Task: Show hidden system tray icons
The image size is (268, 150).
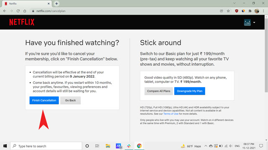Action: (x=206, y=146)
